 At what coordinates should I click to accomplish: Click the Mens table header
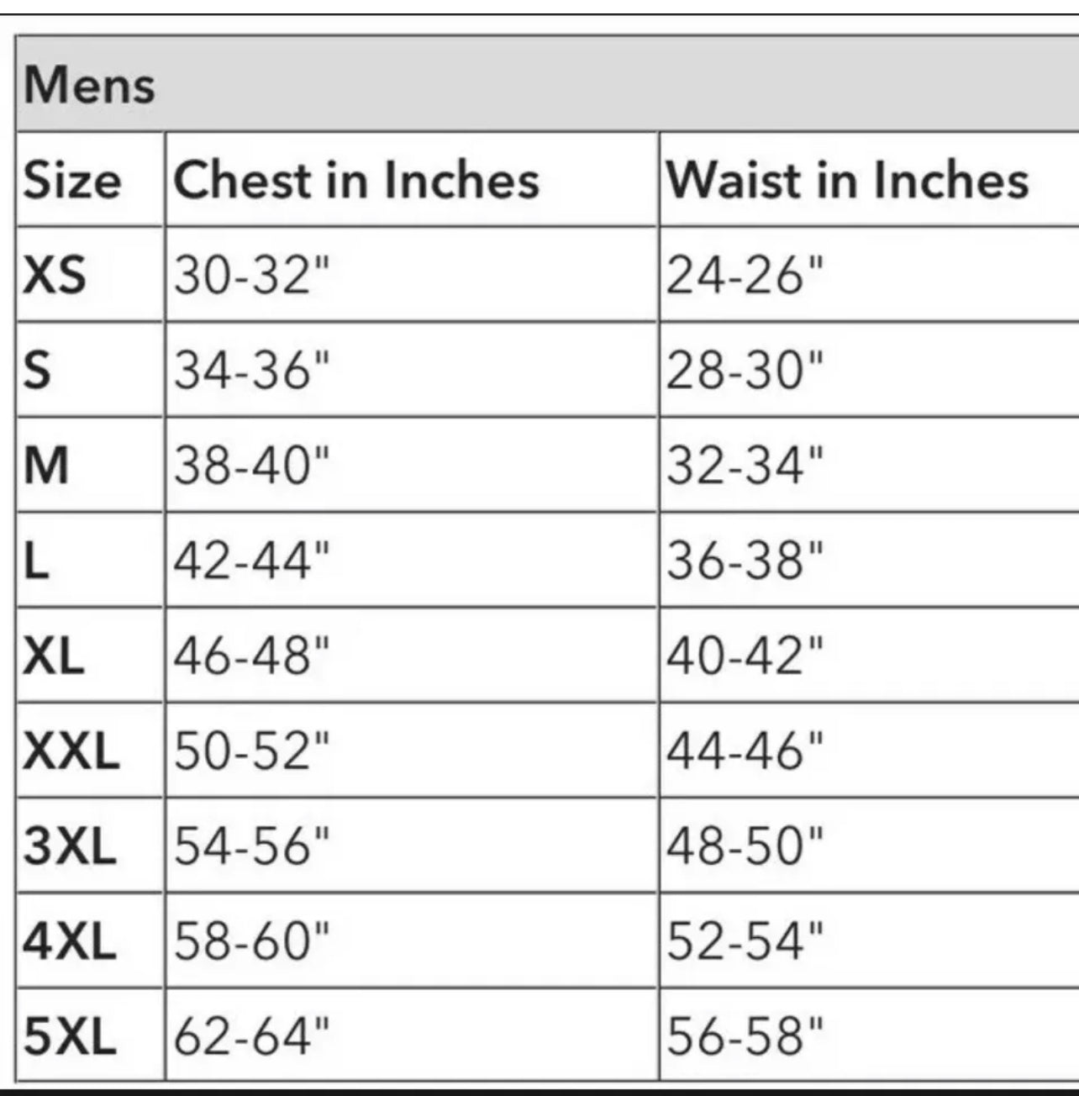coord(90,85)
